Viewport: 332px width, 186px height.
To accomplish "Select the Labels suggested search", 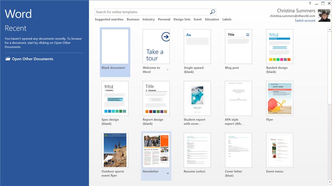I will pos(227,19).
